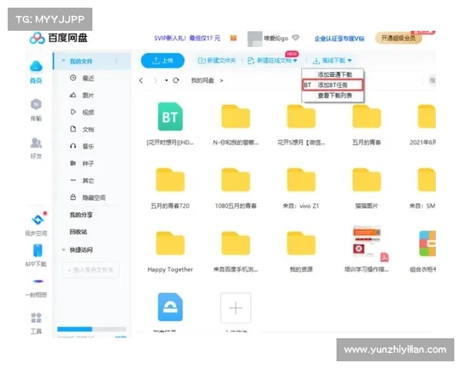
Task: Select 其它 others category
Action: click(82, 181)
